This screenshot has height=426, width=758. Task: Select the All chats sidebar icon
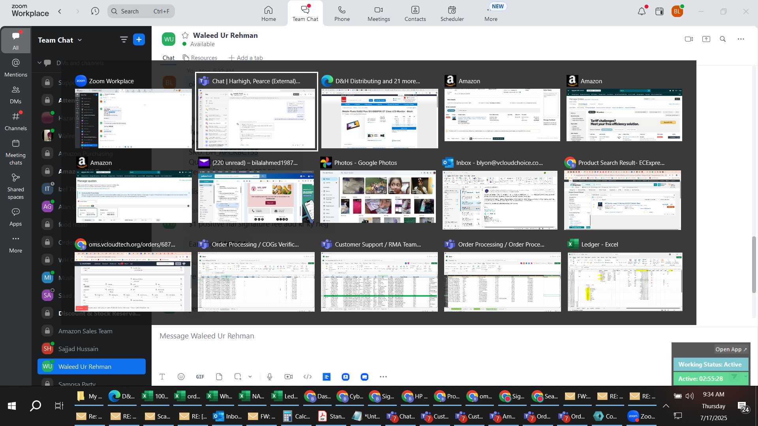pos(16,41)
